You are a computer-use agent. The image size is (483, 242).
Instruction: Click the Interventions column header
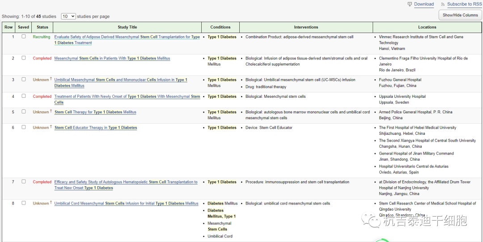306,27
